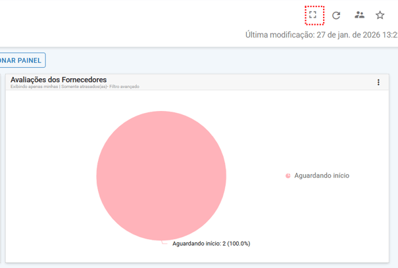
Task: Select the pink Aguardando início pie slice
Action: [x=161, y=175]
